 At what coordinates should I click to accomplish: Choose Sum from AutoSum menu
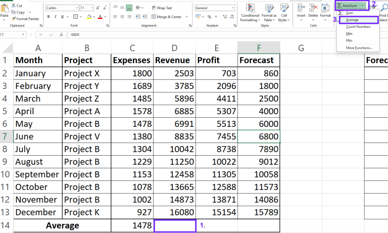point(350,13)
